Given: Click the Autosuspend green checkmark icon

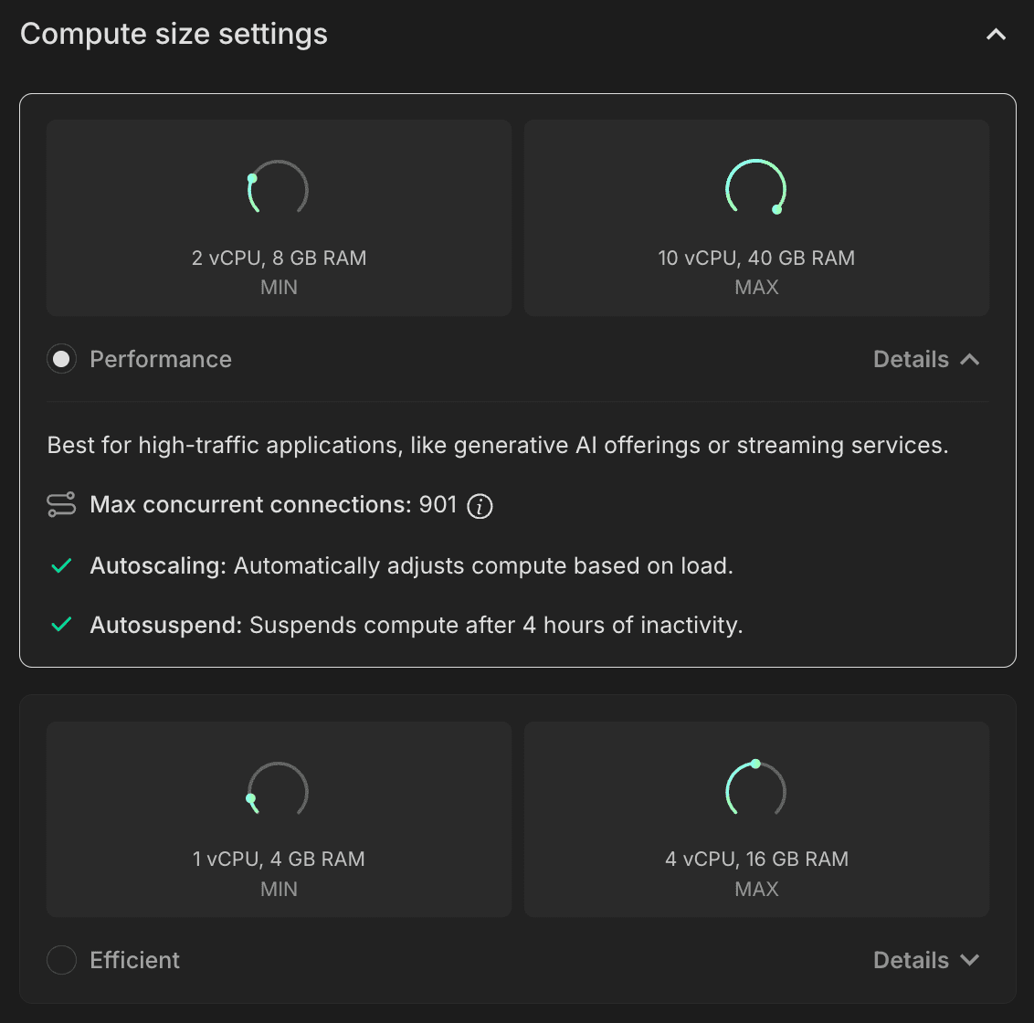Looking at the screenshot, I should pos(60,625).
